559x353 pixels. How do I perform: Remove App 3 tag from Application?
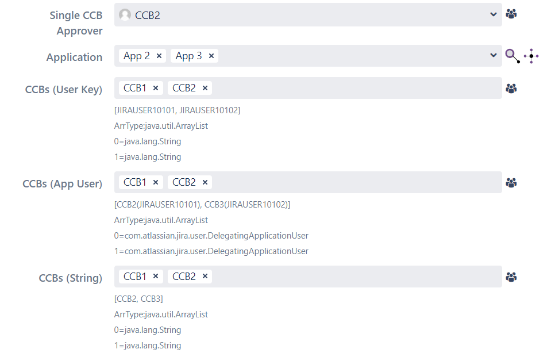click(x=211, y=56)
